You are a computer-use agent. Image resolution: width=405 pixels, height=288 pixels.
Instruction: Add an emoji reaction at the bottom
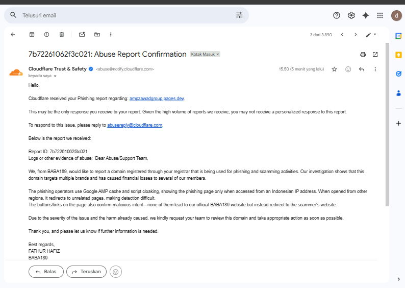(x=116, y=272)
